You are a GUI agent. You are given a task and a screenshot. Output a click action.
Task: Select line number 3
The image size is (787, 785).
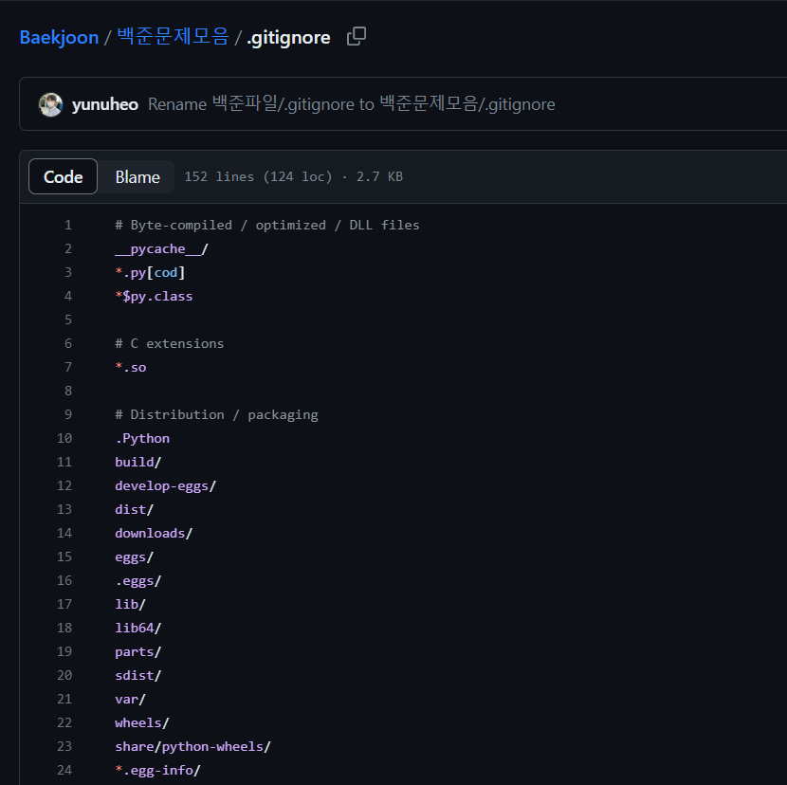pos(67,272)
